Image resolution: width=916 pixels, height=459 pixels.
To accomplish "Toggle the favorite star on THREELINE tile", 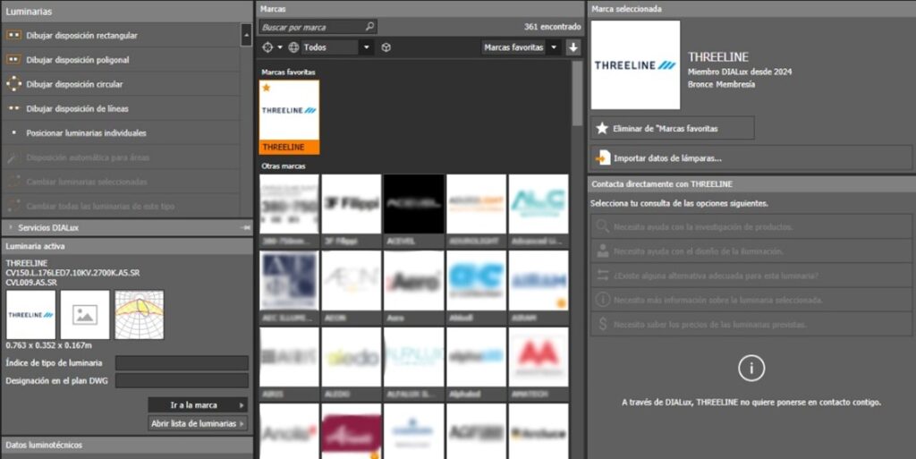I will pyautogui.click(x=267, y=88).
